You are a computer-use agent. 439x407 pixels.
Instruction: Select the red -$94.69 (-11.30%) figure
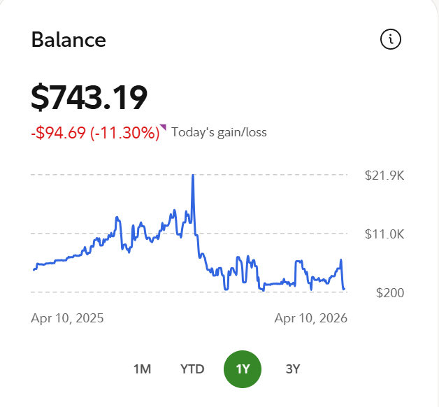pos(95,132)
